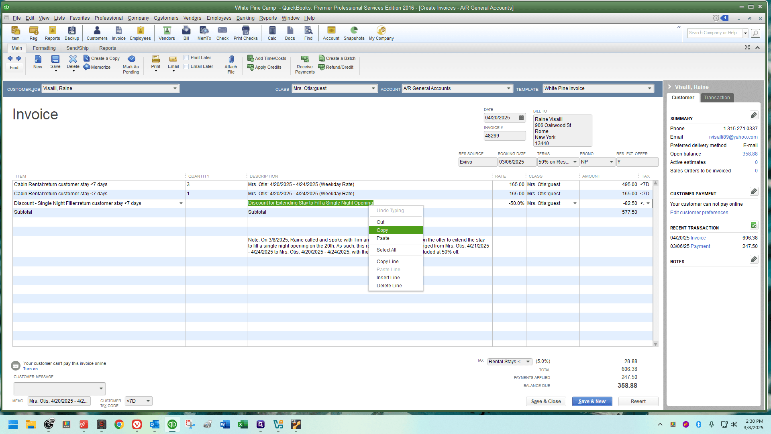This screenshot has height=434, width=771.
Task: Click the invoice line items scrollbar
Action: click(656, 264)
